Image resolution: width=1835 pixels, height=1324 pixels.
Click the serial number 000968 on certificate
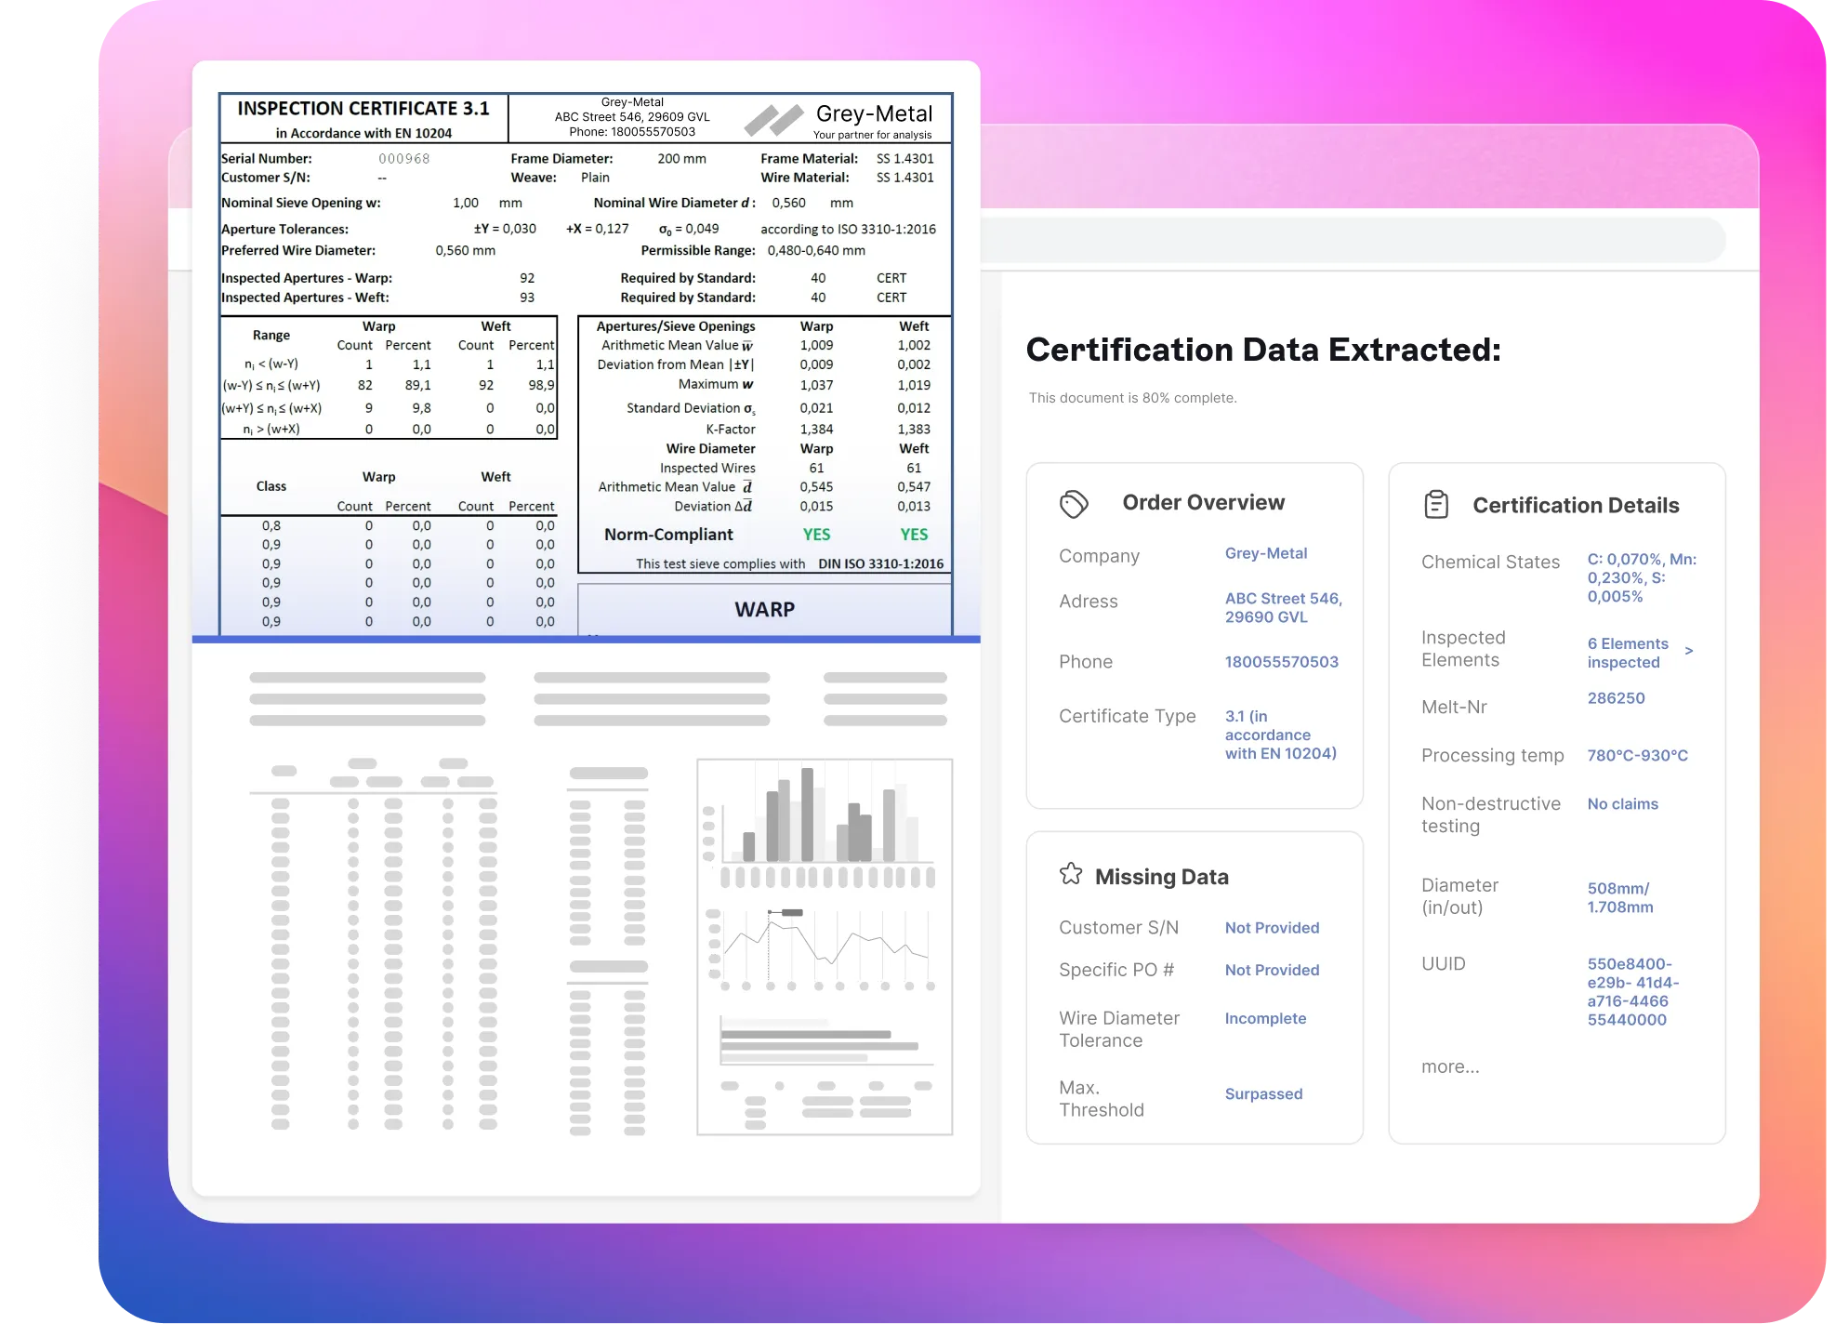(403, 159)
